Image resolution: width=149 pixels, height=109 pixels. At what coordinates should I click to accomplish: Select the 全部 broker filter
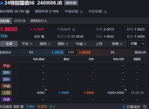click(9, 44)
